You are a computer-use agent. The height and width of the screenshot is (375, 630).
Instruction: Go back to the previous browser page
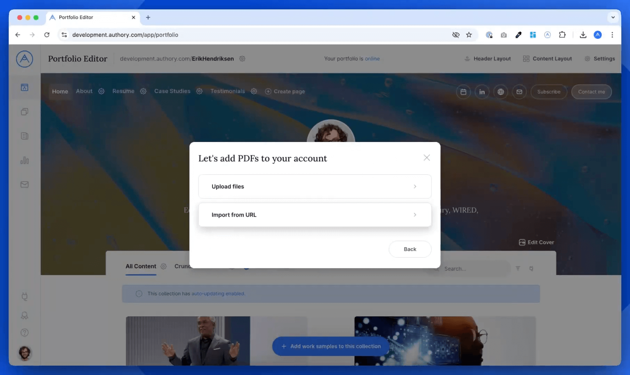[18, 35]
